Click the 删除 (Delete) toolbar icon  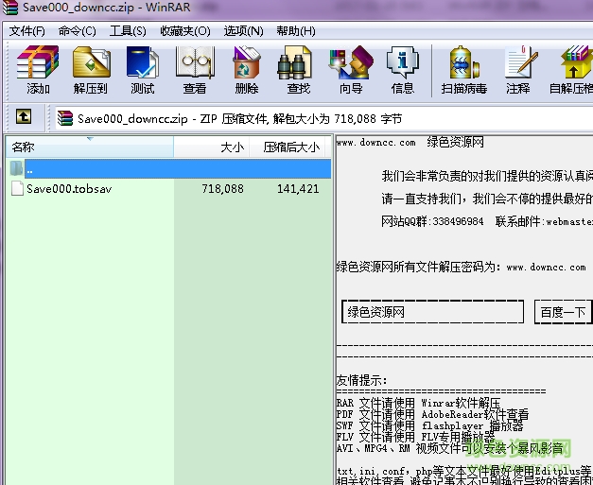(247, 70)
